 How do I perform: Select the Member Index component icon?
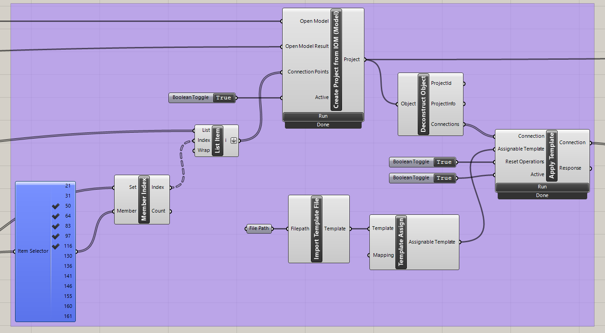pyautogui.click(x=144, y=199)
